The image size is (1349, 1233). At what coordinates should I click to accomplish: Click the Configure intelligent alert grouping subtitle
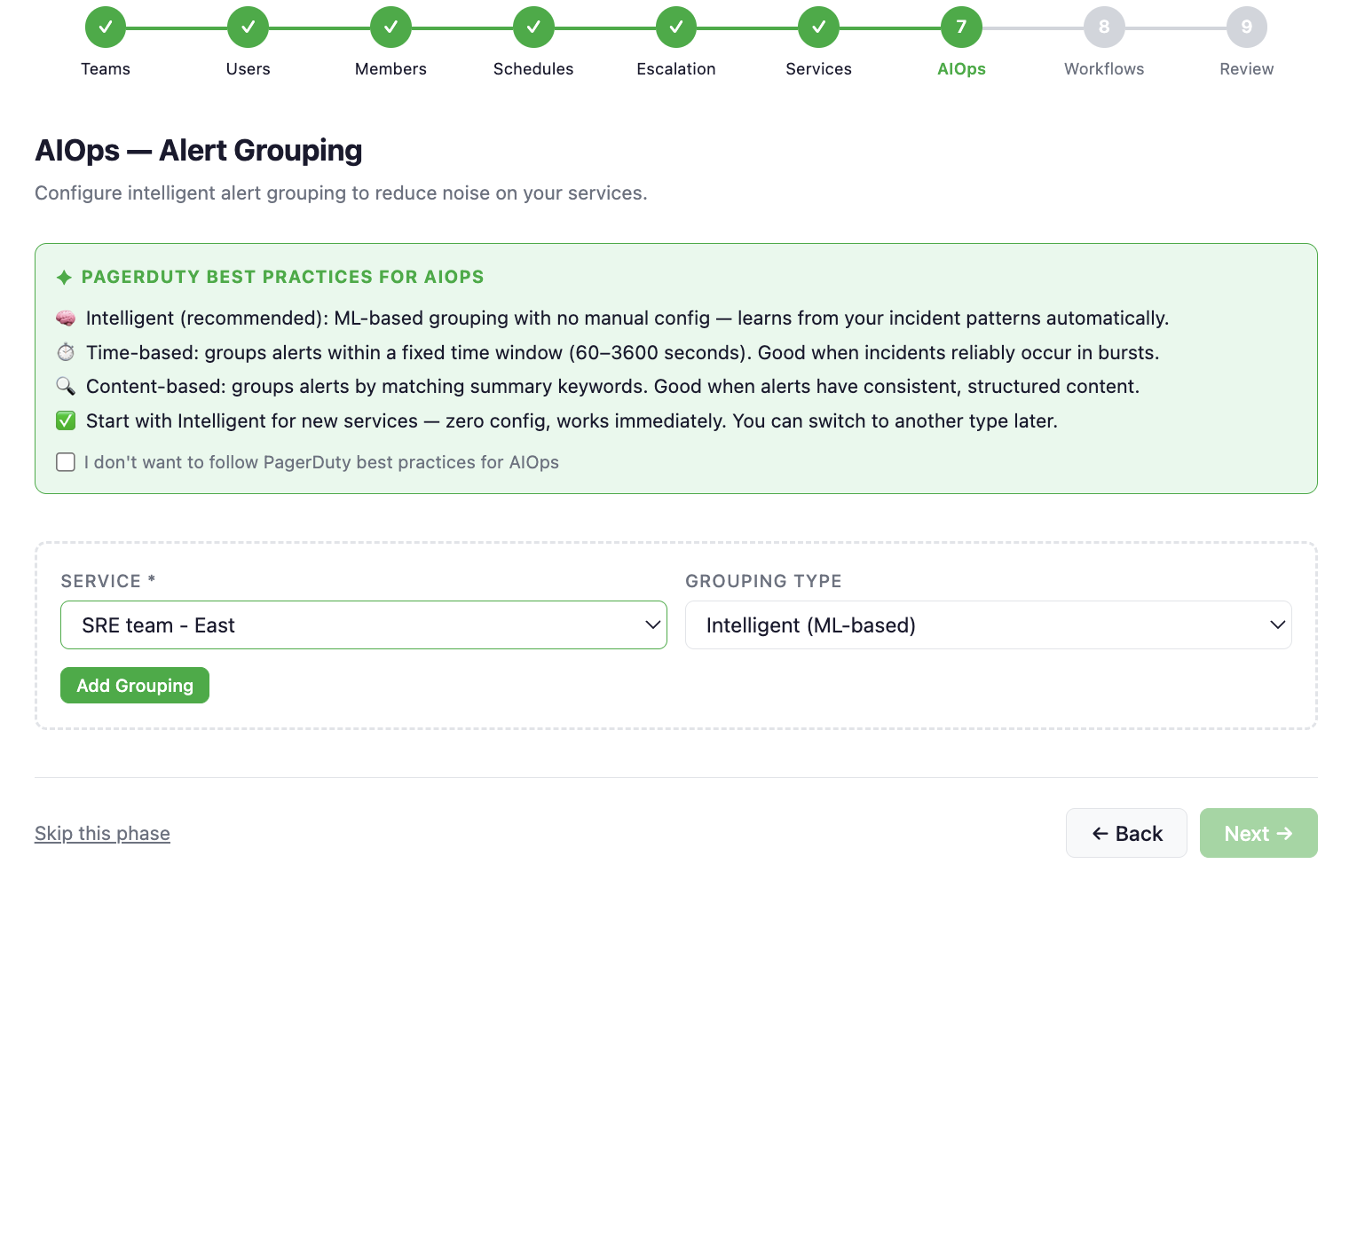pyautogui.click(x=341, y=193)
